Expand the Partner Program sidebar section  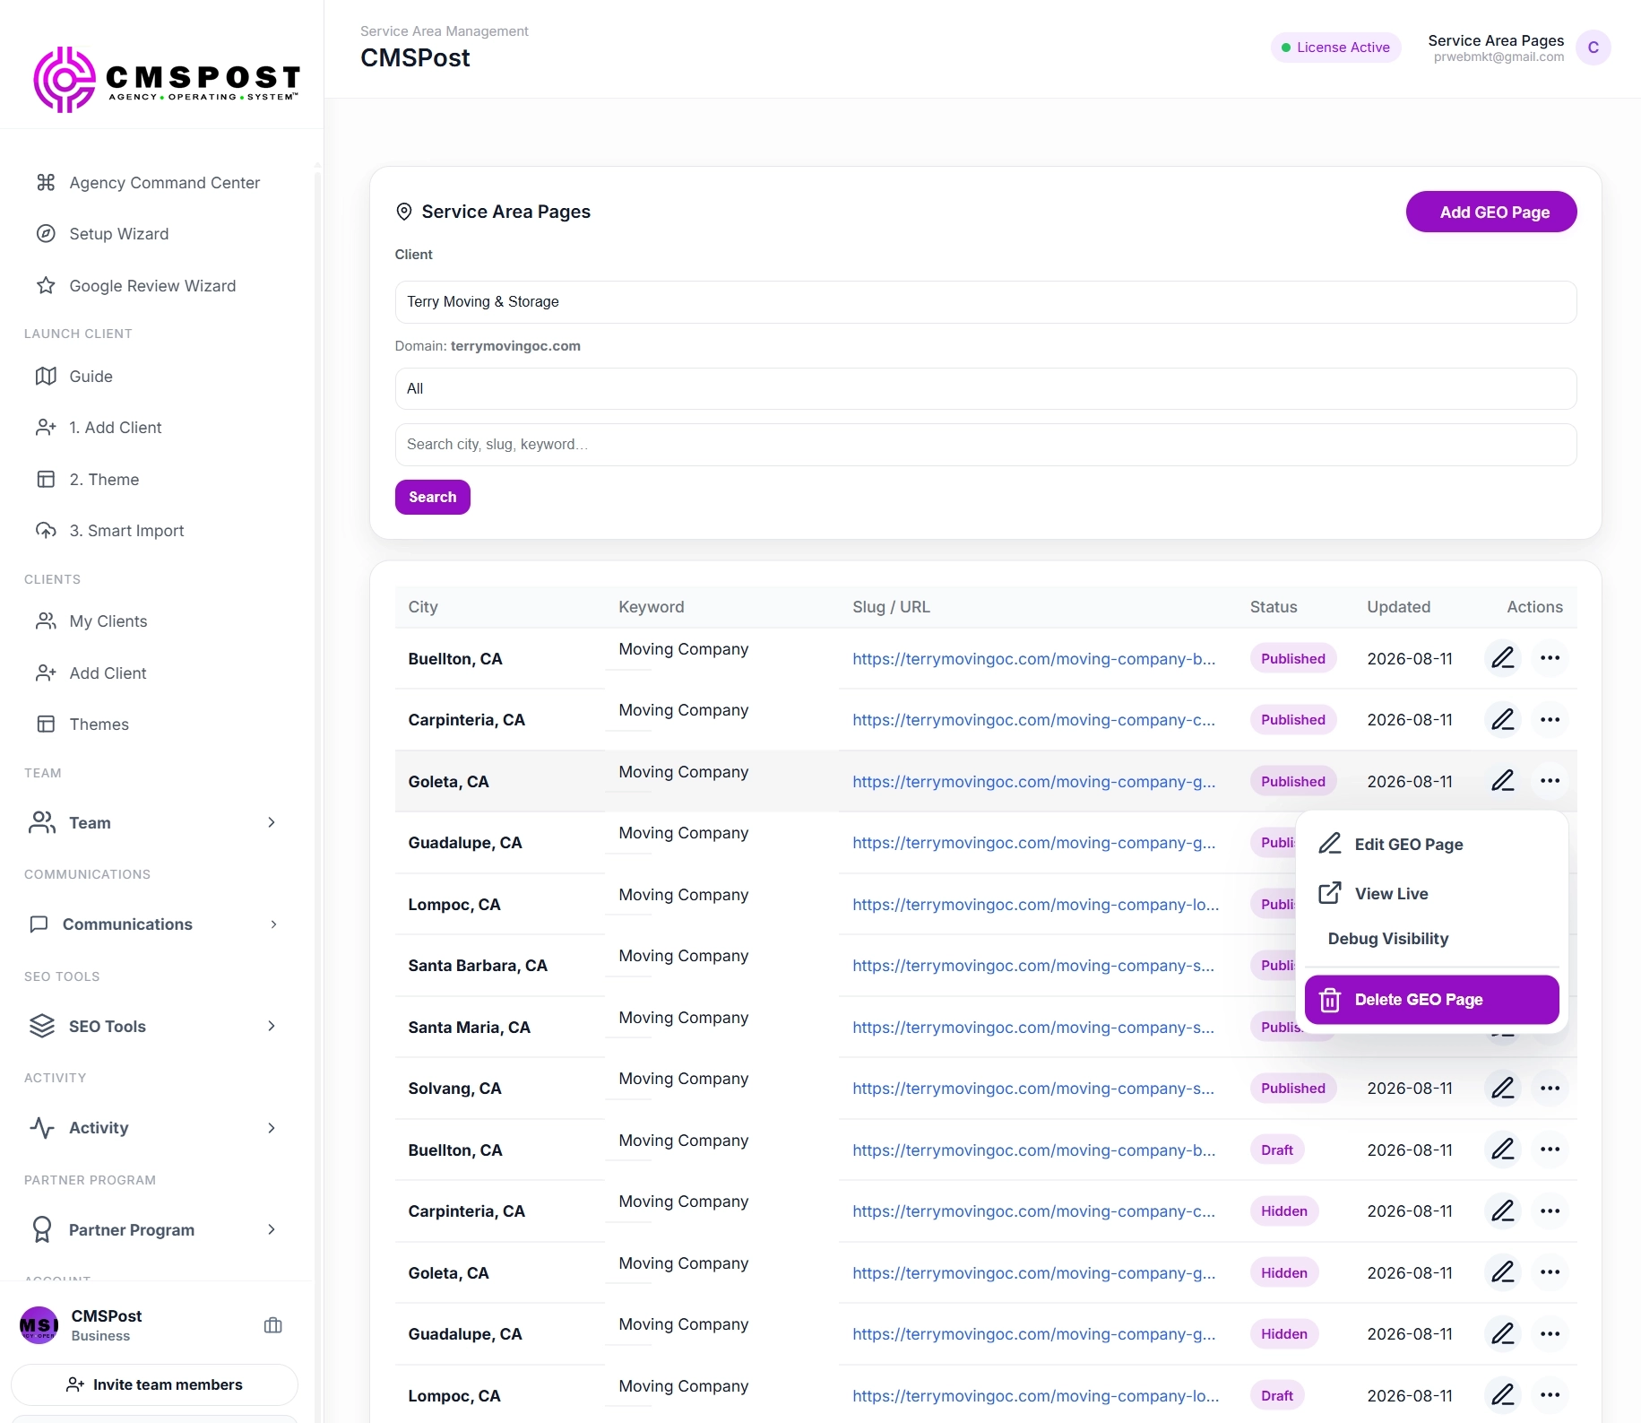point(154,1230)
